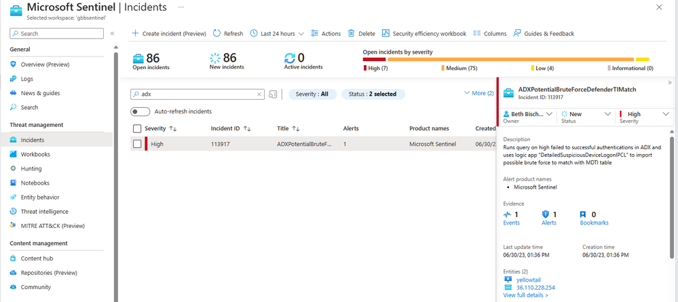Click the MITRE ATT&CK icon in sidebar
The height and width of the screenshot is (302, 678).
click(x=13, y=226)
